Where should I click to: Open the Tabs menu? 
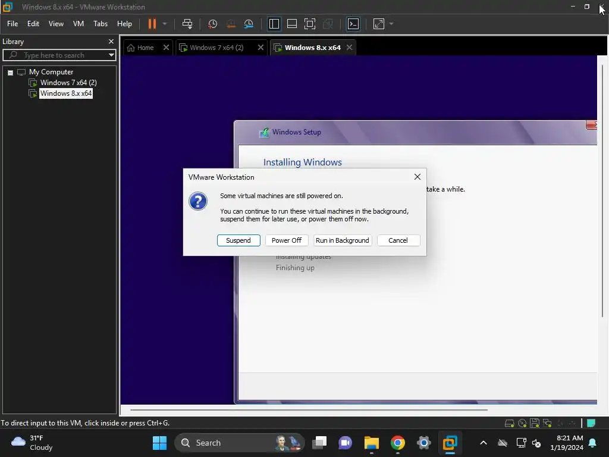[x=100, y=24]
